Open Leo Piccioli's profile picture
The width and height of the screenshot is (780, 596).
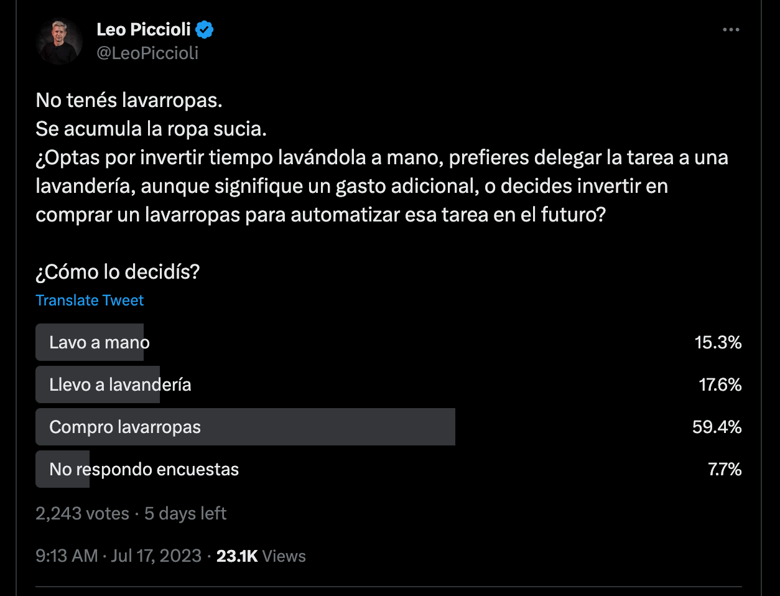point(59,41)
